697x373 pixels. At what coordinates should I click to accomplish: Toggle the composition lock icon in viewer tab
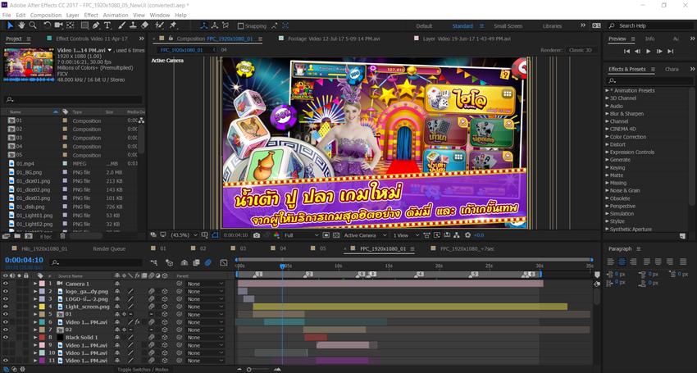click(x=171, y=39)
